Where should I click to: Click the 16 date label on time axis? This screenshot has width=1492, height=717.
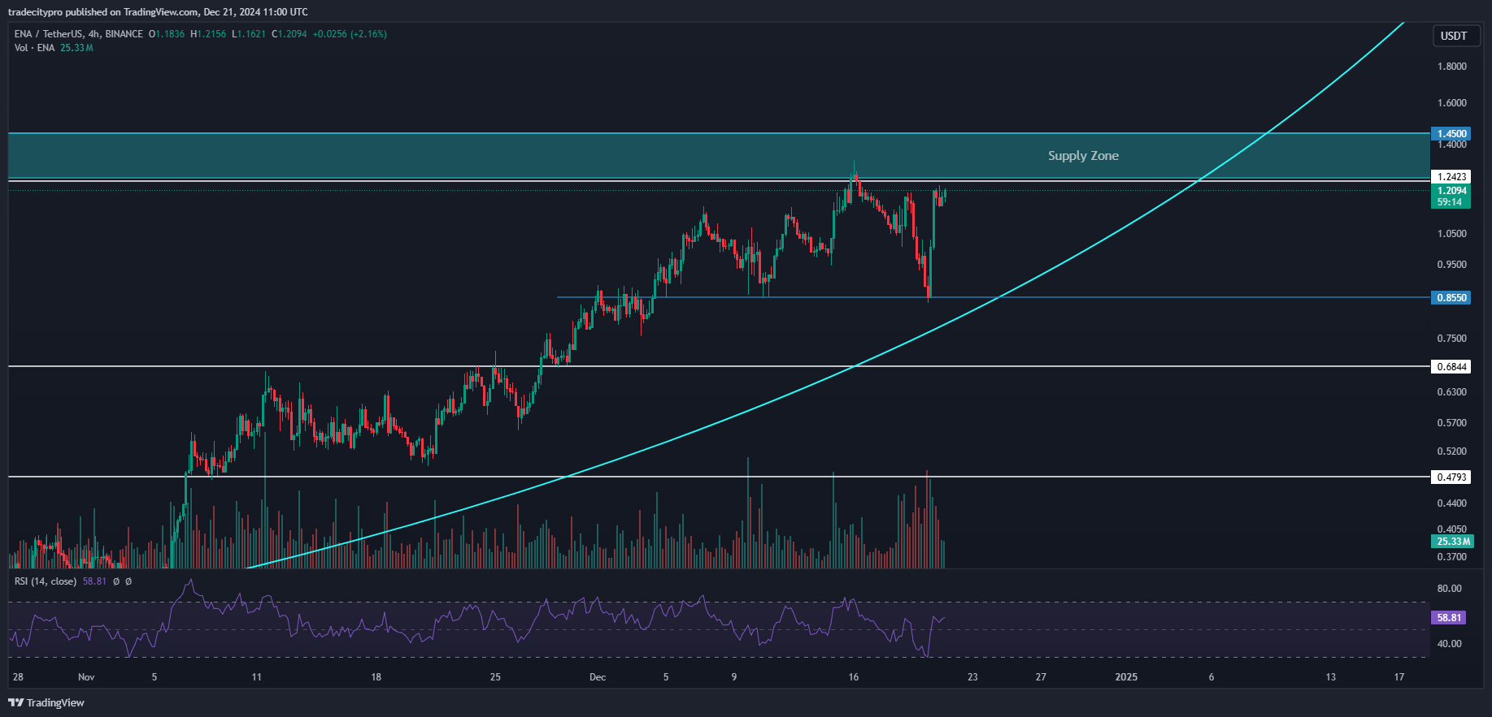pyautogui.click(x=853, y=677)
